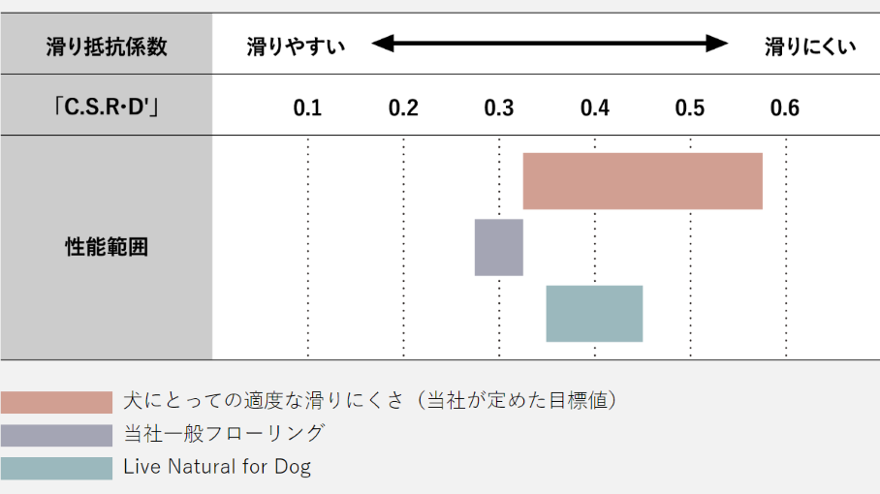
Task: Click the gray-purple legend color swatch
Action: pyautogui.click(x=56, y=435)
